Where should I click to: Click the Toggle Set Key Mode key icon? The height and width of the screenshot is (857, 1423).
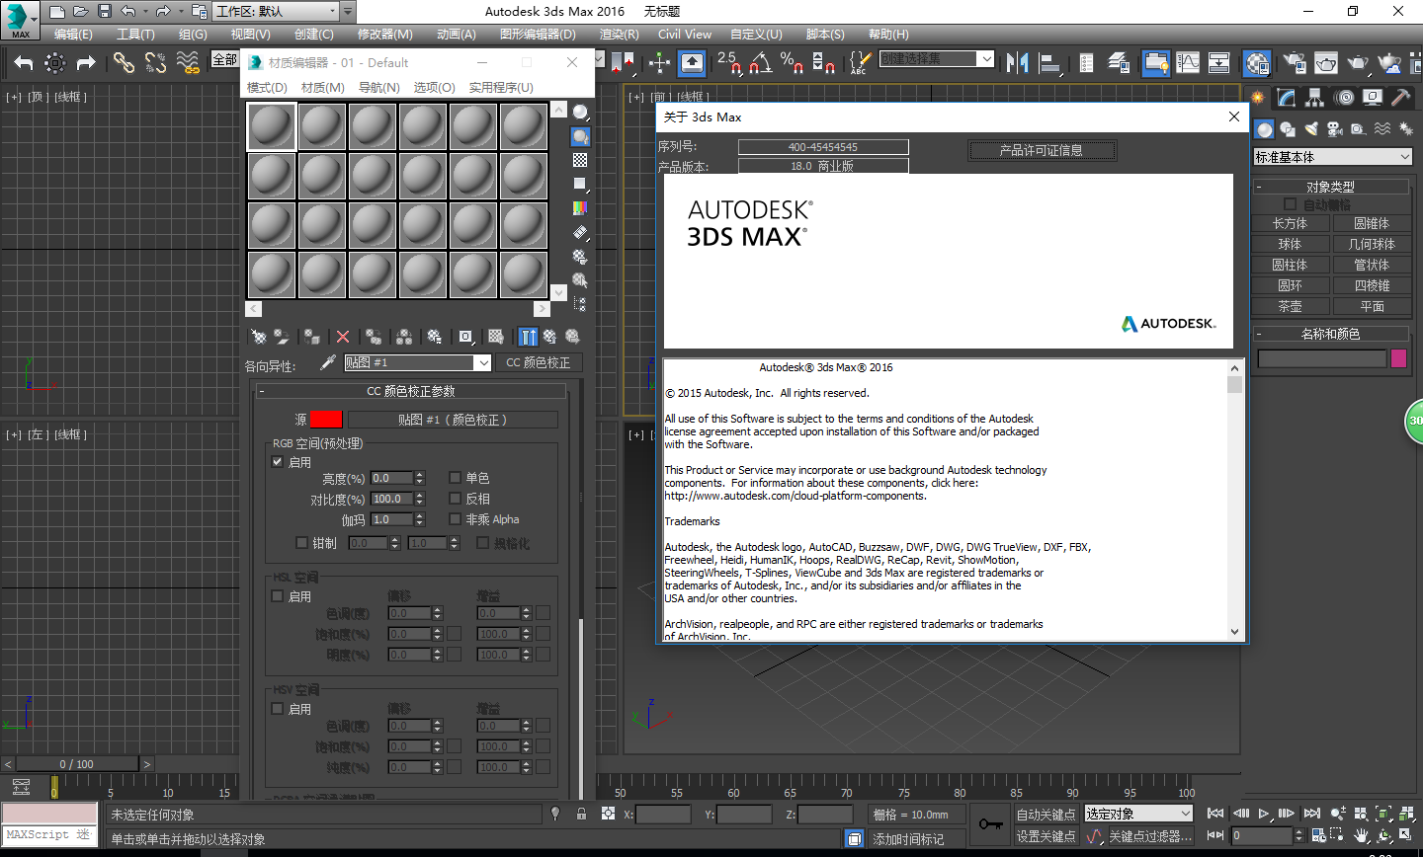[990, 823]
